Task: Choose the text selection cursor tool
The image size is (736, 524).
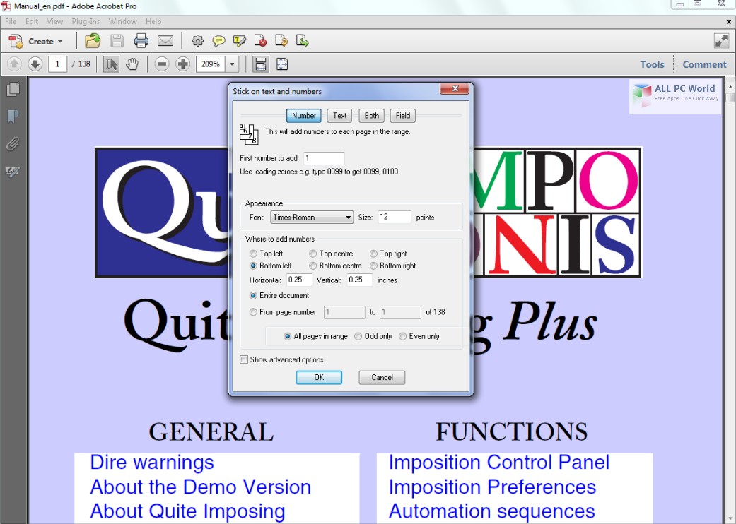Action: pyautogui.click(x=111, y=64)
